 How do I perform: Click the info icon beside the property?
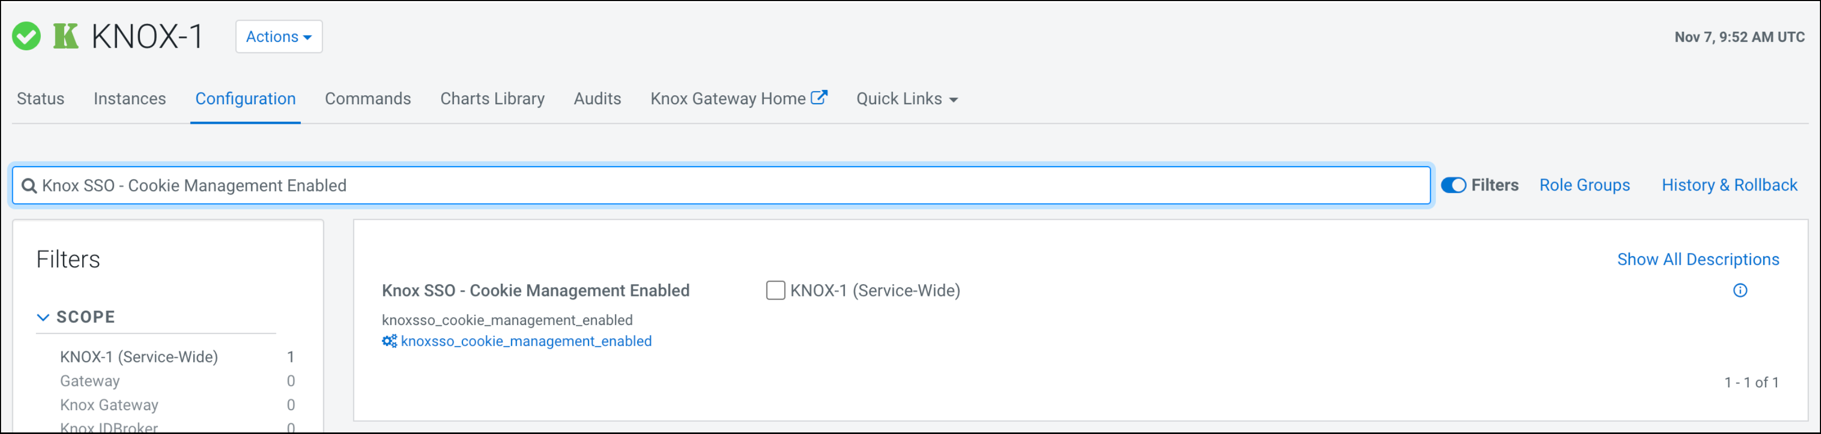[1740, 291]
